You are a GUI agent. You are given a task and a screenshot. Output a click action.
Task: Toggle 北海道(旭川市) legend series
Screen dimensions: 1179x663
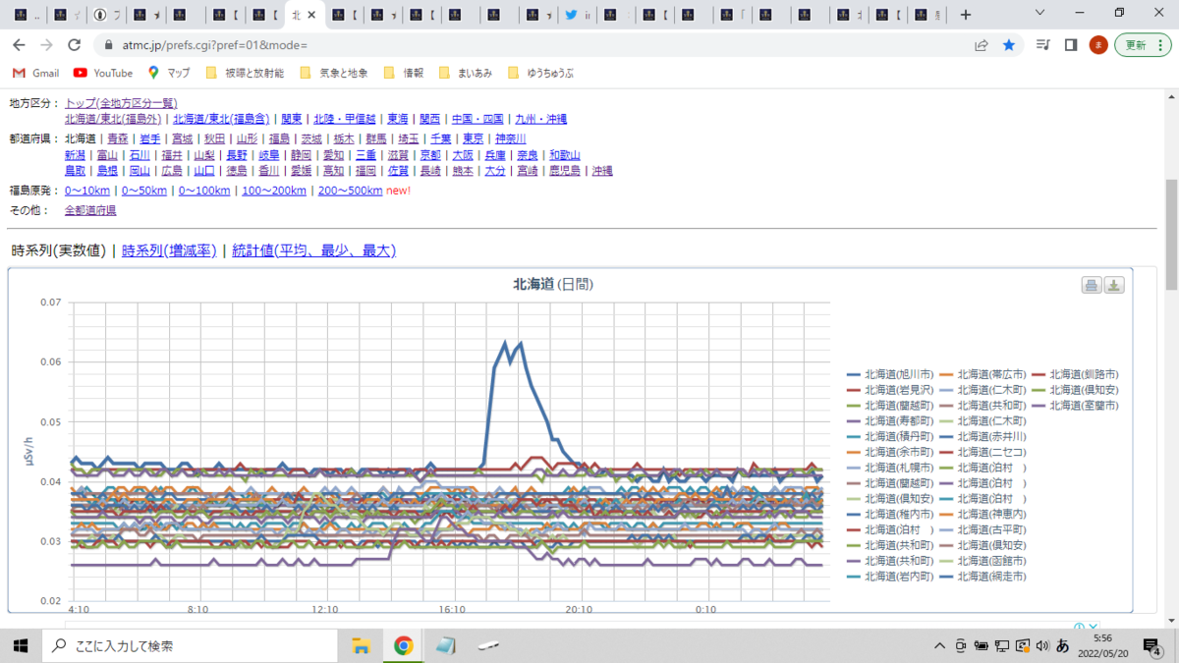[889, 374]
